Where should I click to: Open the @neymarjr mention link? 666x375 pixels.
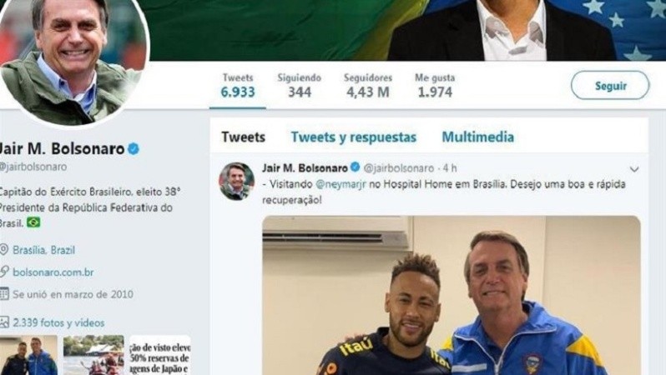coord(341,184)
